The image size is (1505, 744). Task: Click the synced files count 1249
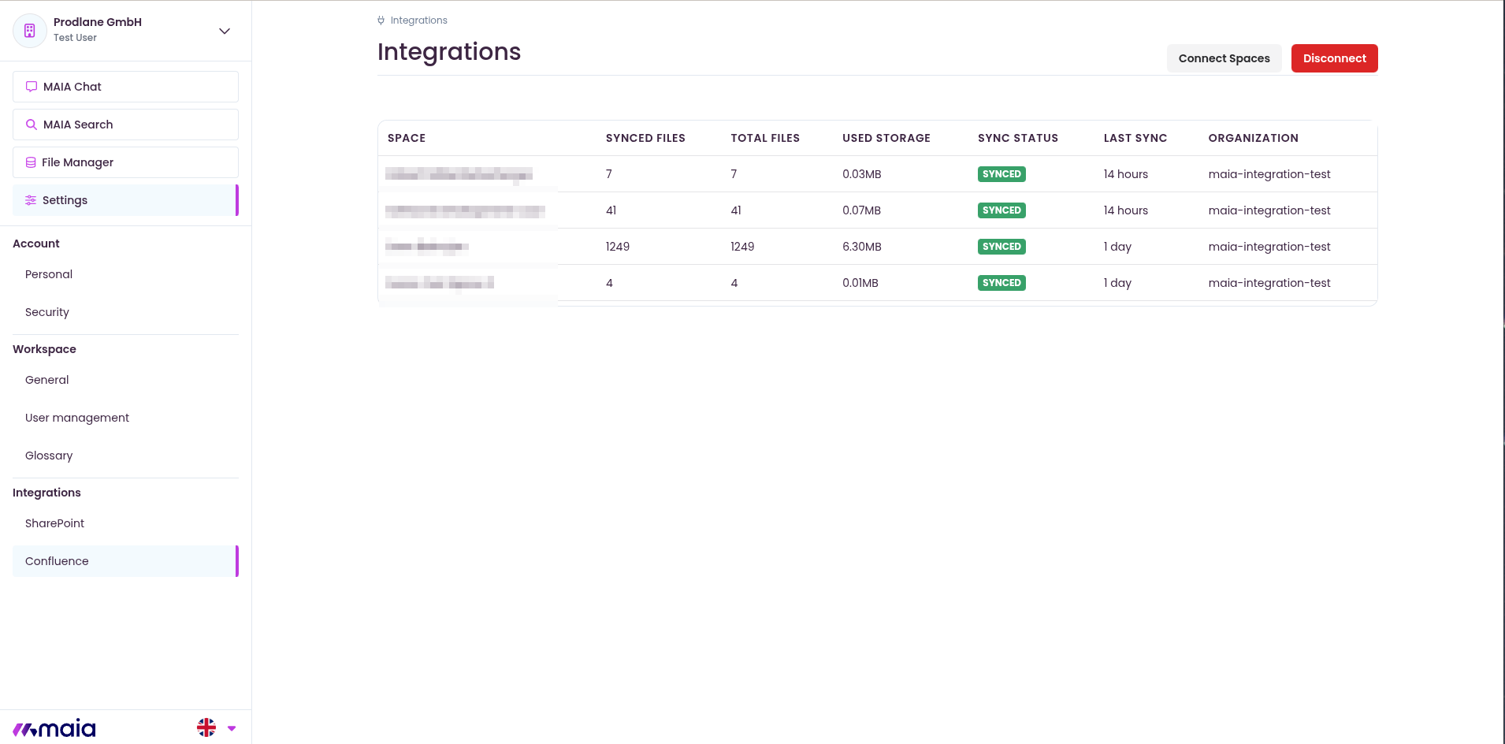[x=618, y=247]
